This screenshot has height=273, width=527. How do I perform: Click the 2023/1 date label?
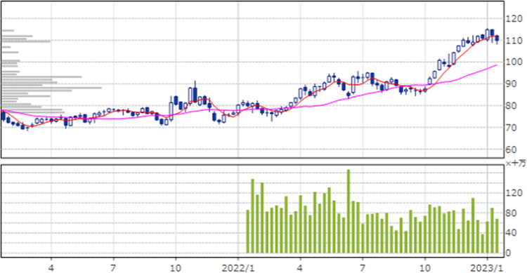coord(487,268)
